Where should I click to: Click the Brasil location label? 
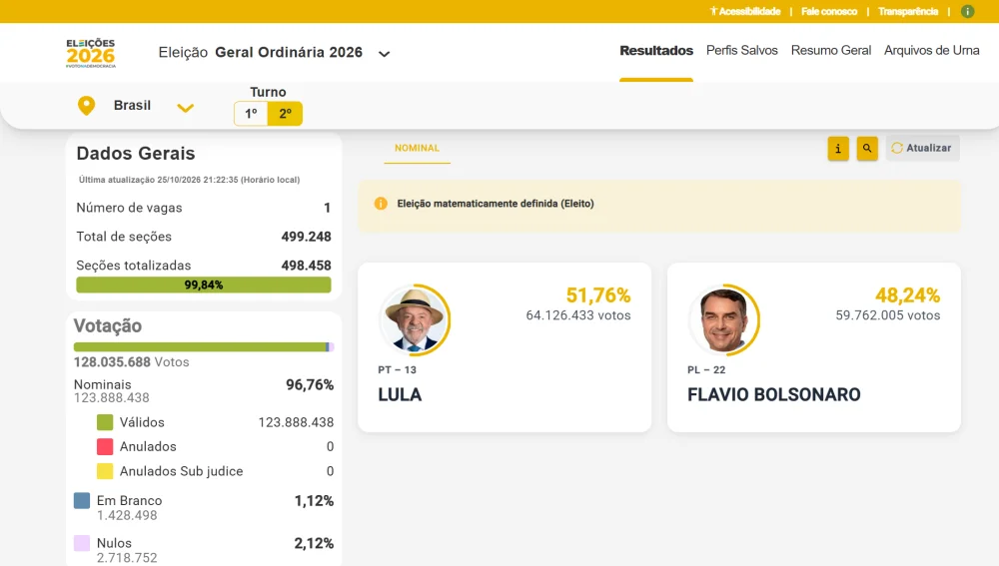pyautogui.click(x=132, y=105)
